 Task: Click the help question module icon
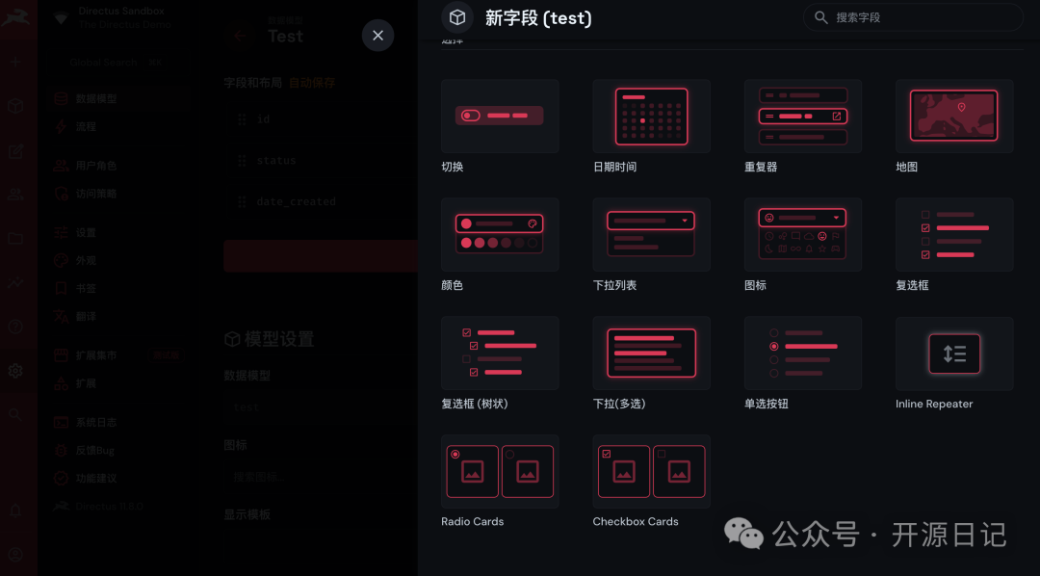pos(16,327)
